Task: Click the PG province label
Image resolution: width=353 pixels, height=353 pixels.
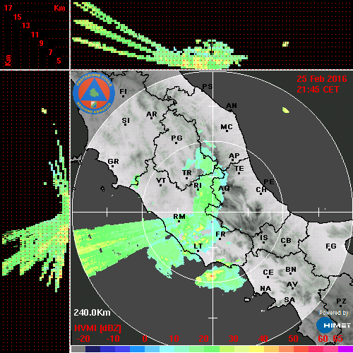Action: click(176, 138)
